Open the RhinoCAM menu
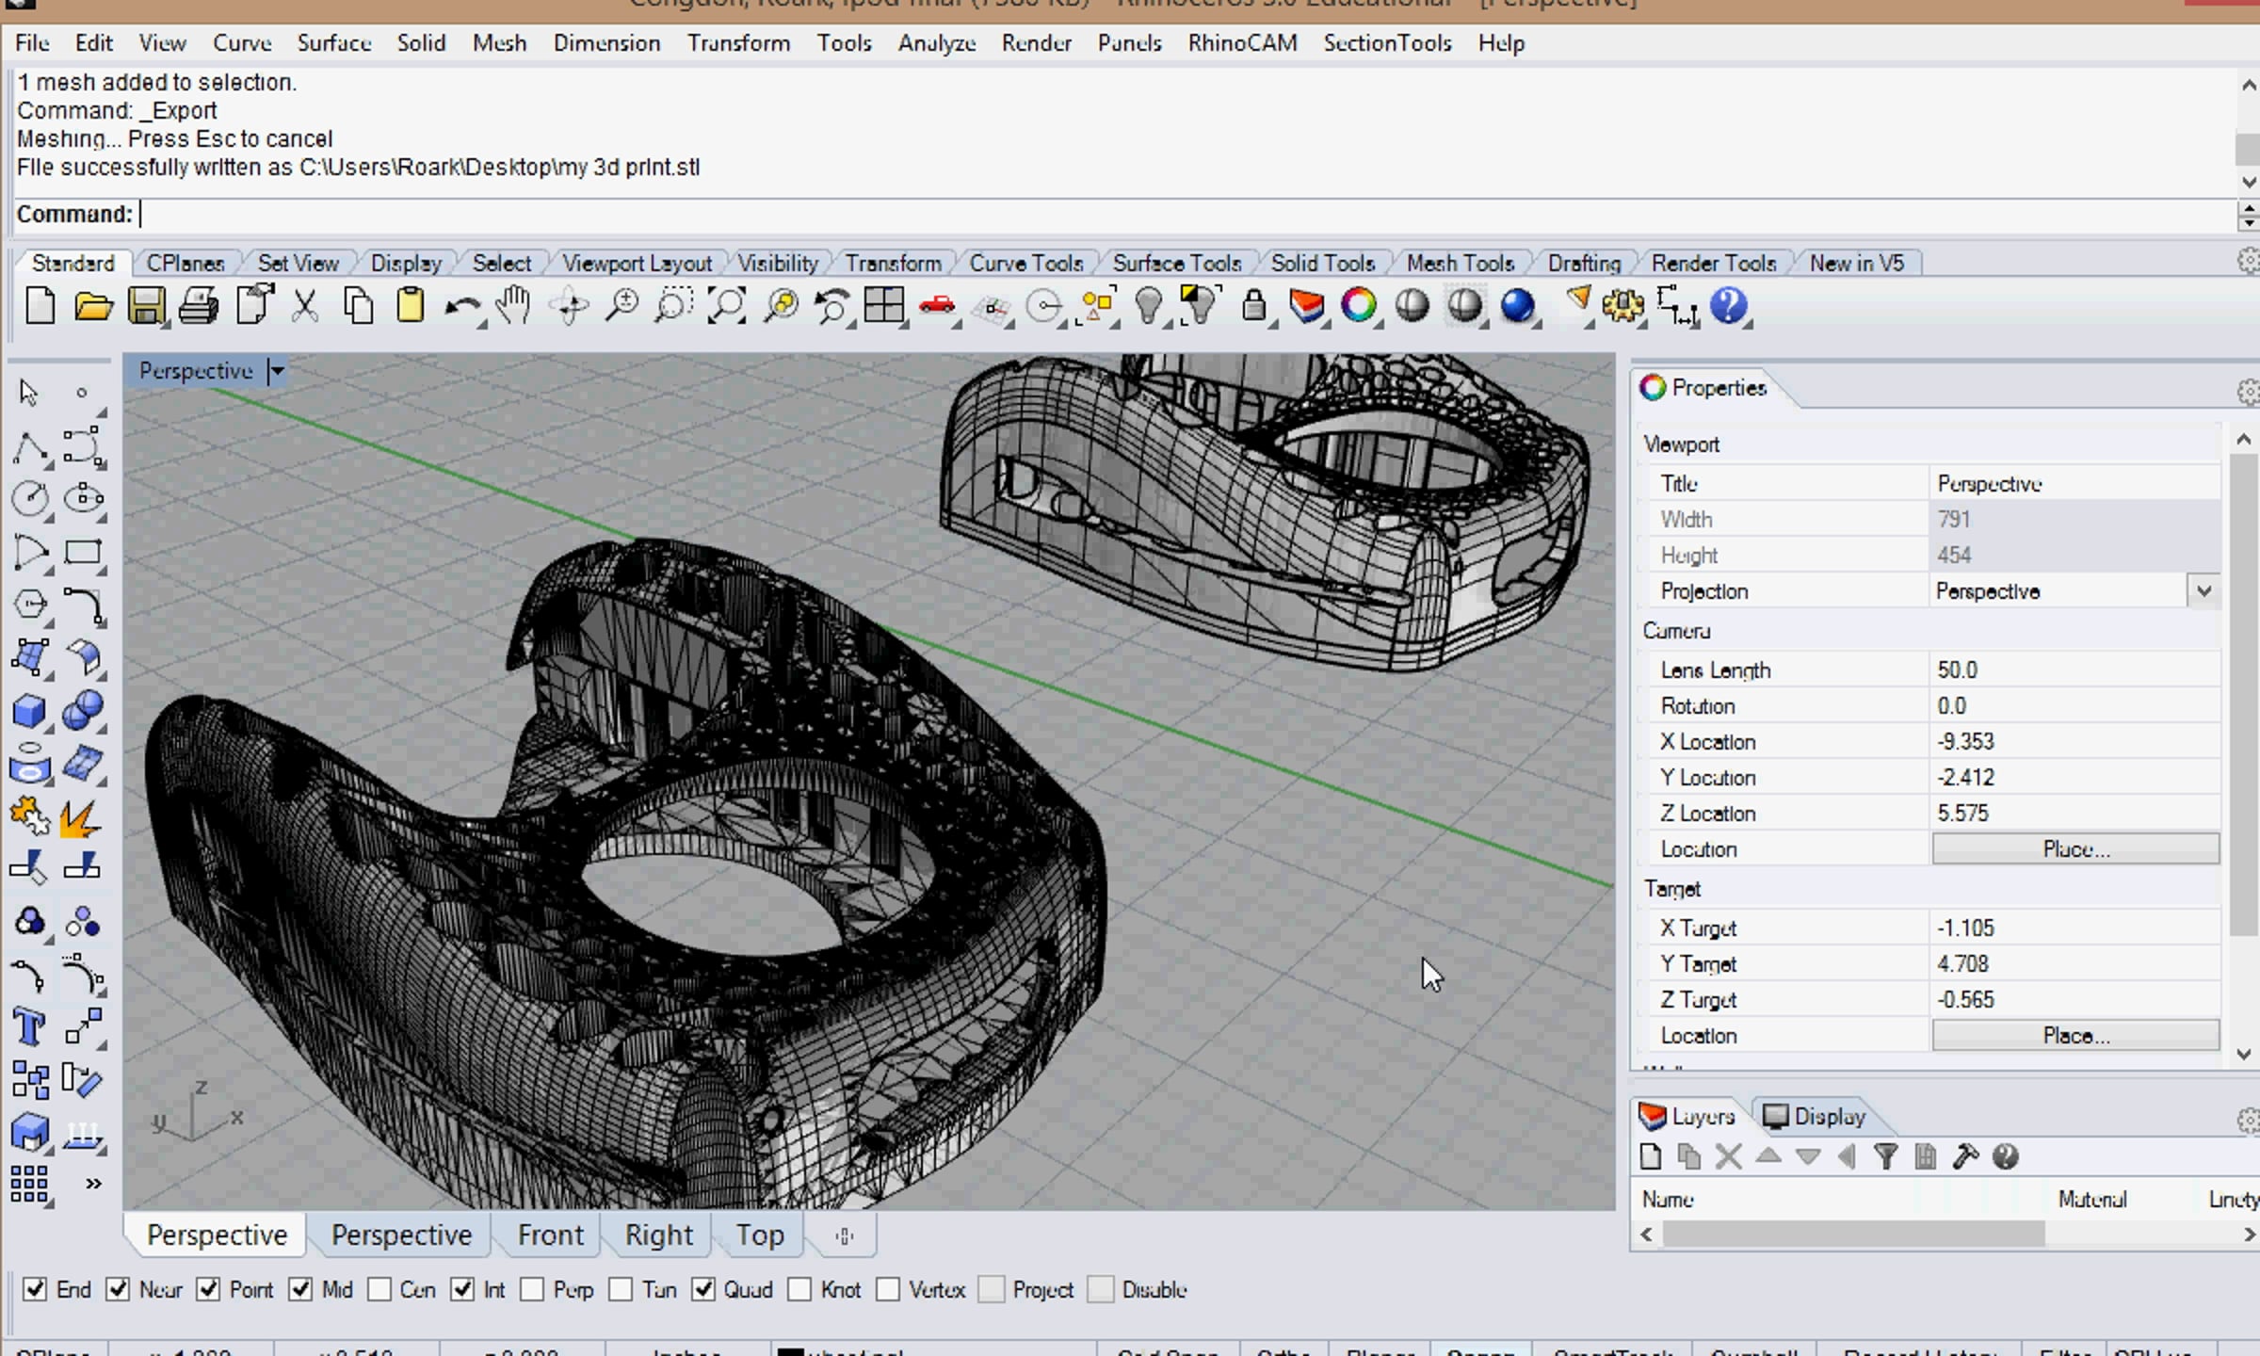Image resolution: width=2260 pixels, height=1356 pixels. pos(1242,43)
